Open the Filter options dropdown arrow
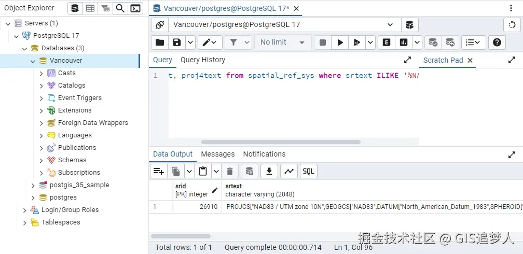 coord(247,43)
